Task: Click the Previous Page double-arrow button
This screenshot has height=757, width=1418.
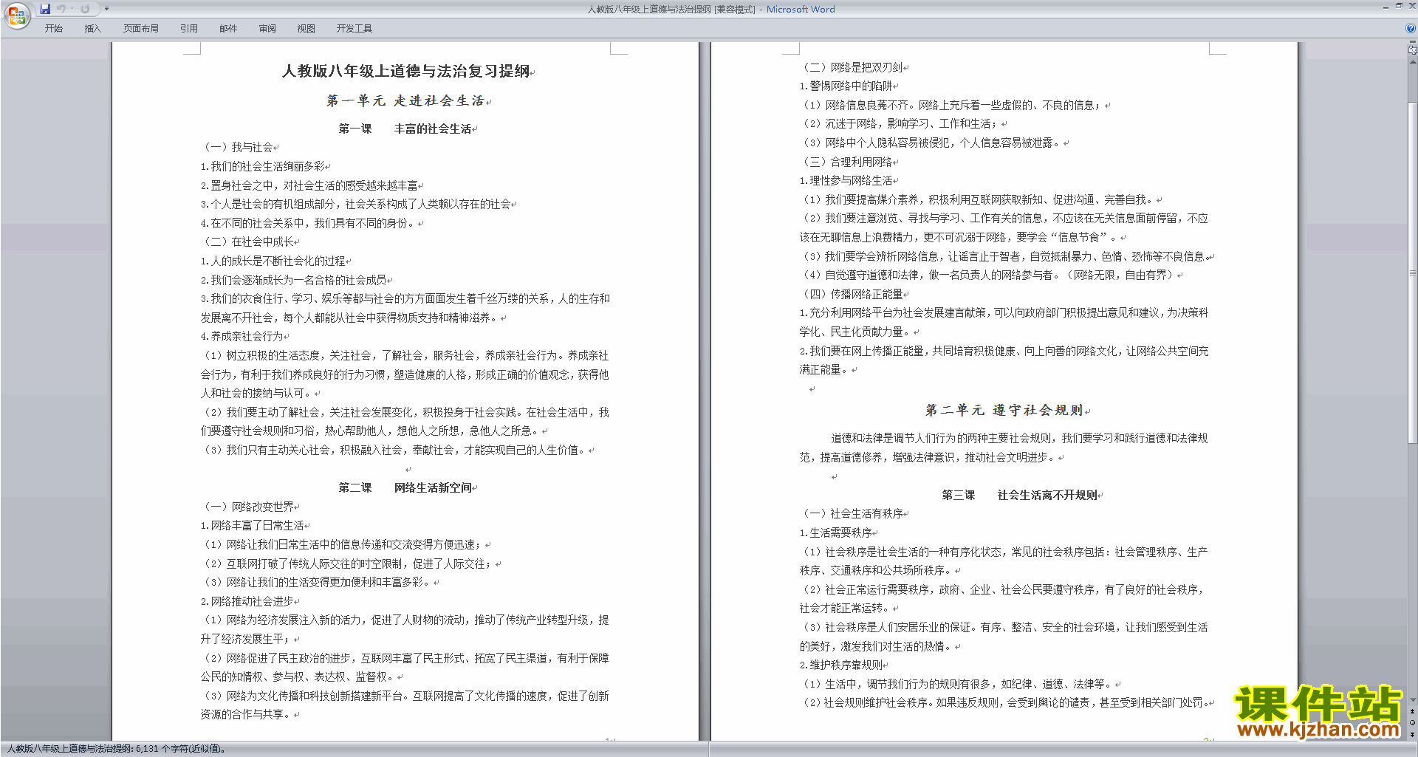Action: (x=1412, y=711)
